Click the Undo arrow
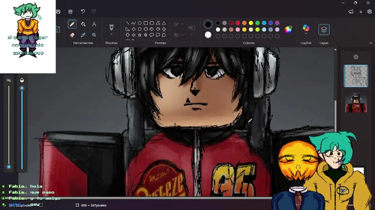Screen dimensions: 375x210 pos(83,11)
